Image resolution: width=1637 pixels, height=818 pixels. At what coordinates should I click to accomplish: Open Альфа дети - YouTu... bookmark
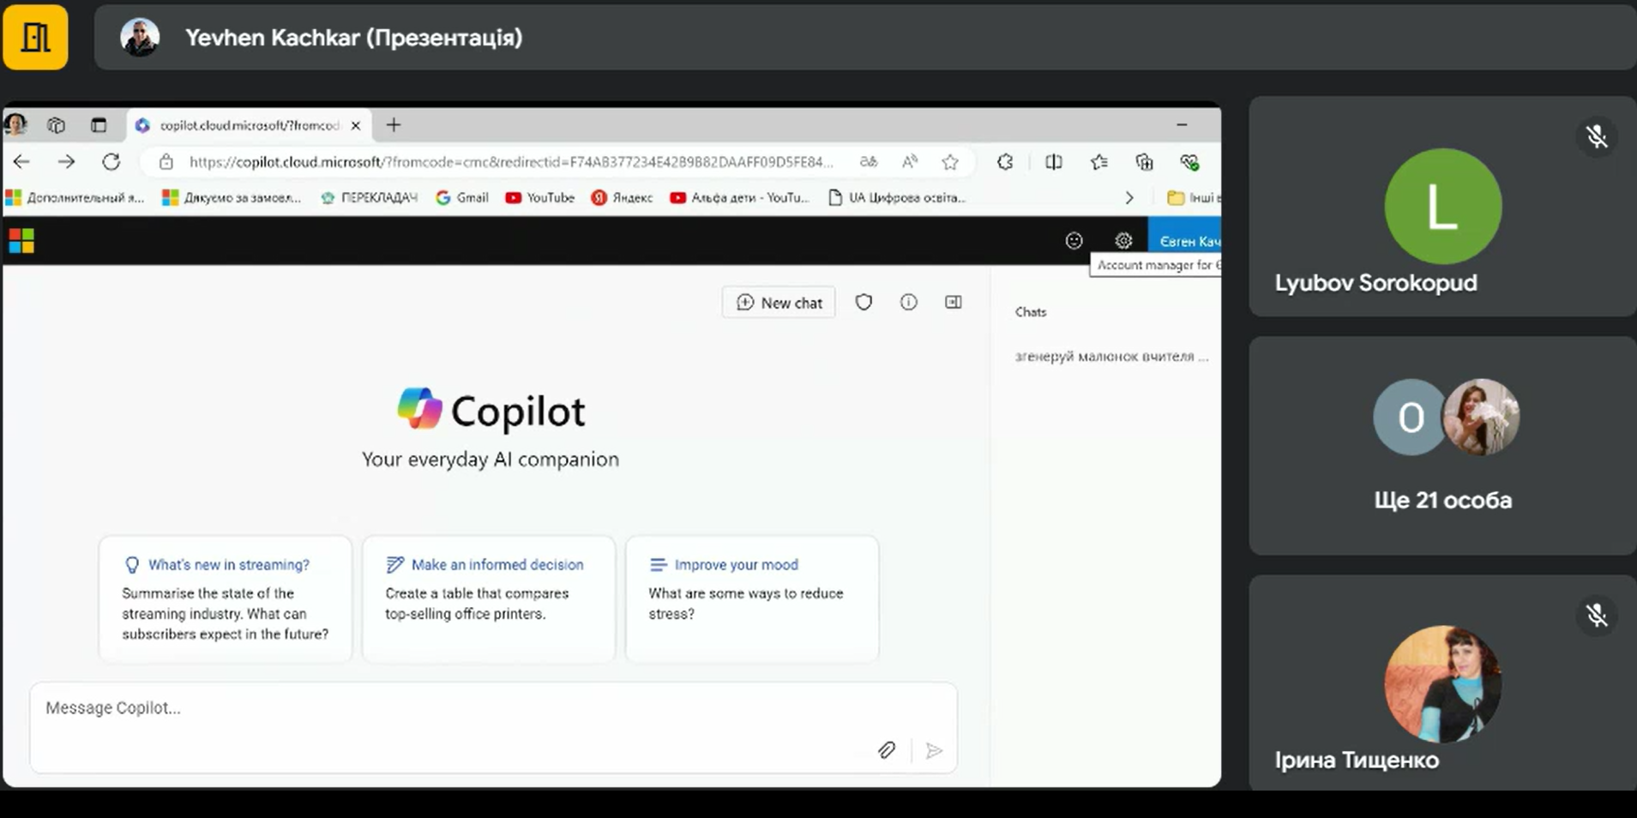point(740,197)
